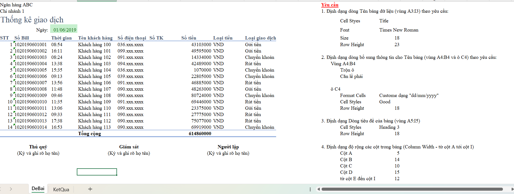Image resolution: width=514 pixels, height=194 pixels.
Task: Select bill number 1020190601010
Action: point(30,102)
